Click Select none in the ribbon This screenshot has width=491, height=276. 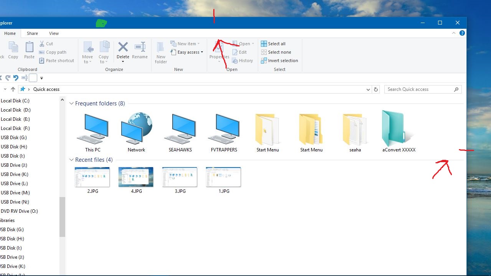(276, 52)
